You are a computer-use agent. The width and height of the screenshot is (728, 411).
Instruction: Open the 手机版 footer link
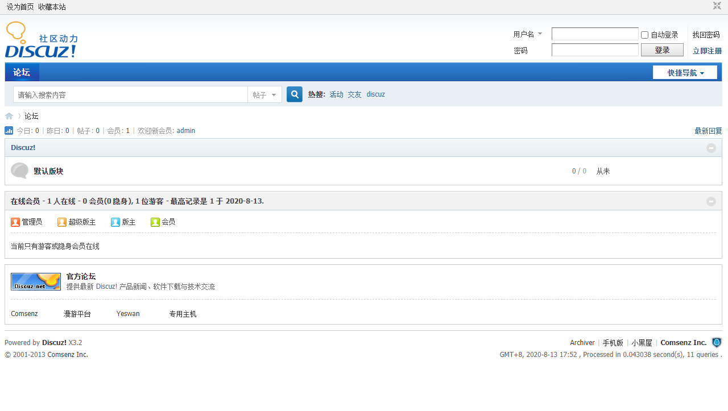click(x=613, y=343)
